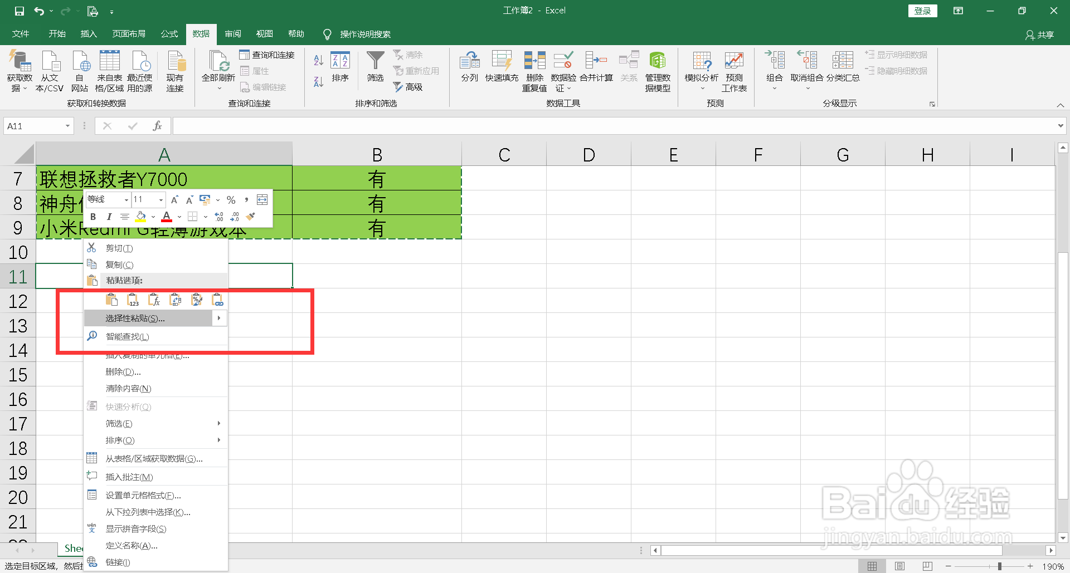Click 取消组合 (Ungroup) button

(807, 71)
